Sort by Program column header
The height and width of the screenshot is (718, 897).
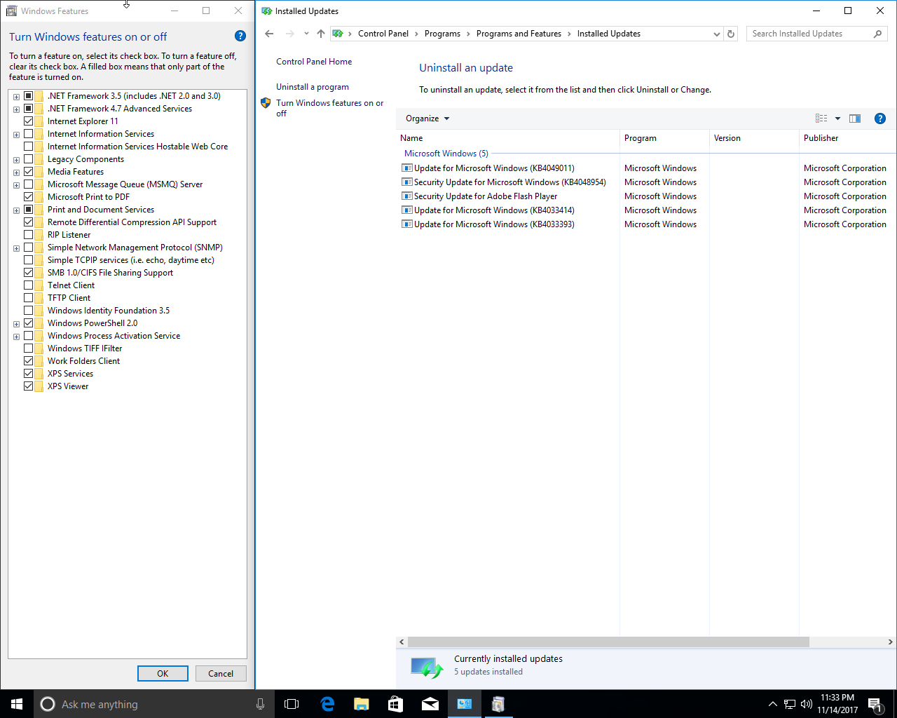[x=664, y=138]
